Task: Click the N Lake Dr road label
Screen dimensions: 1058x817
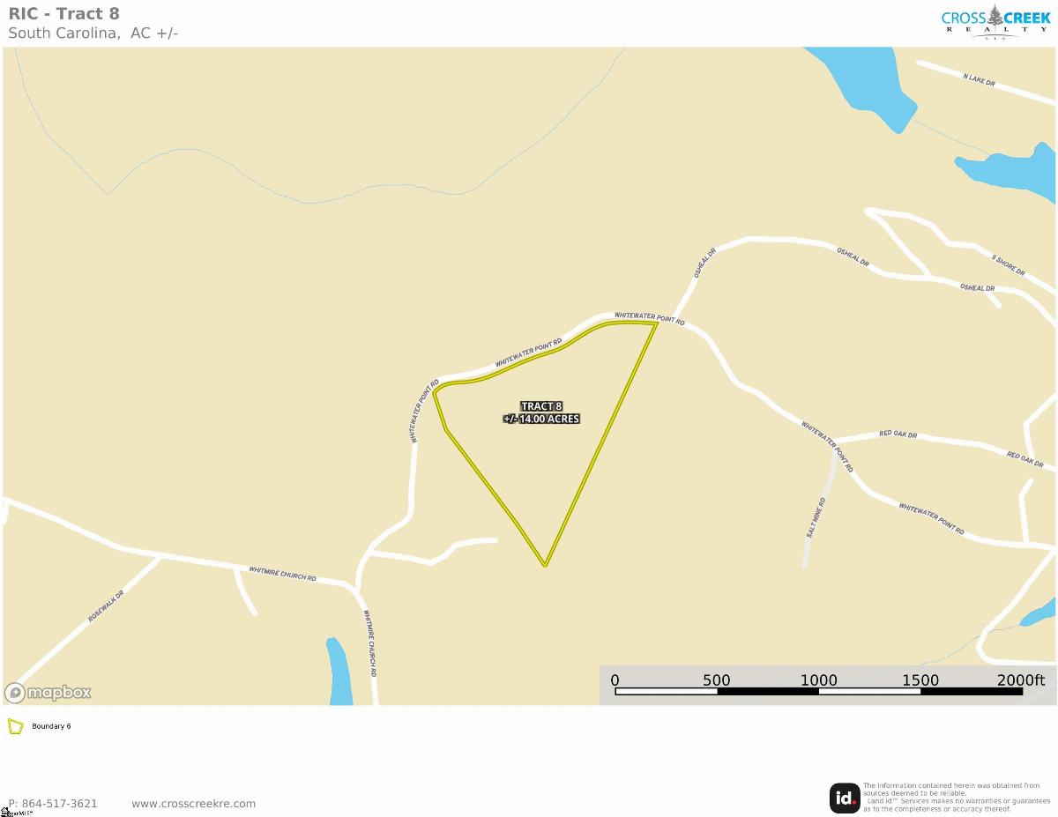Action: click(979, 80)
